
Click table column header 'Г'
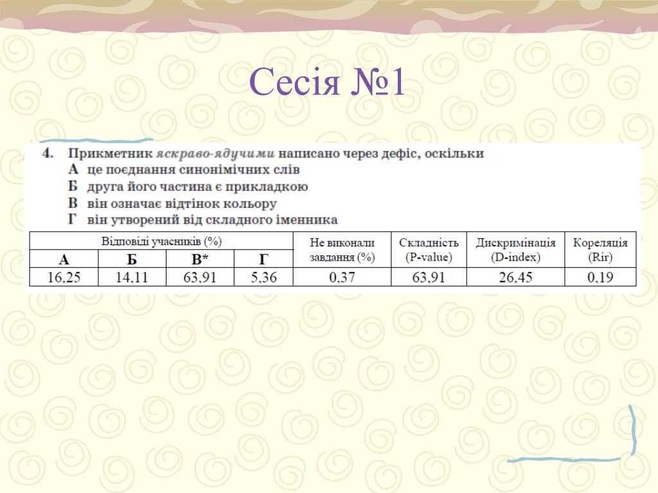click(x=263, y=259)
